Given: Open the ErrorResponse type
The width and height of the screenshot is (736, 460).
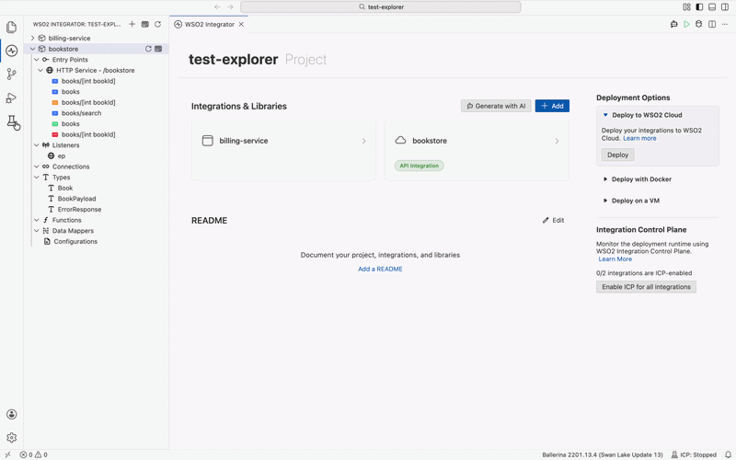Looking at the screenshot, I should pyautogui.click(x=79, y=210).
